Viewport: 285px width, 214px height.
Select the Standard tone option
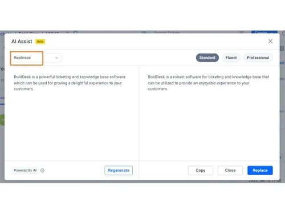207,58
